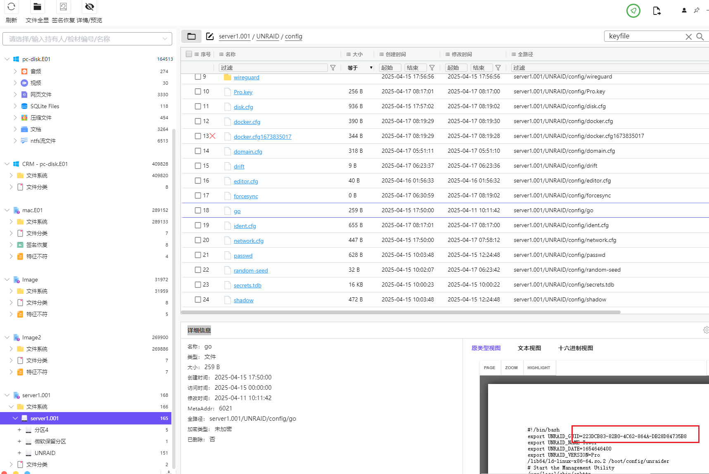The image size is (709, 474).
Task: Expand the 分区4 partition node
Action: [x=19, y=430]
